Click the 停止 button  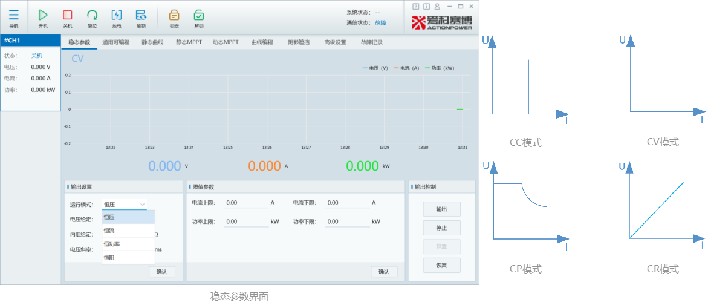coord(441,228)
